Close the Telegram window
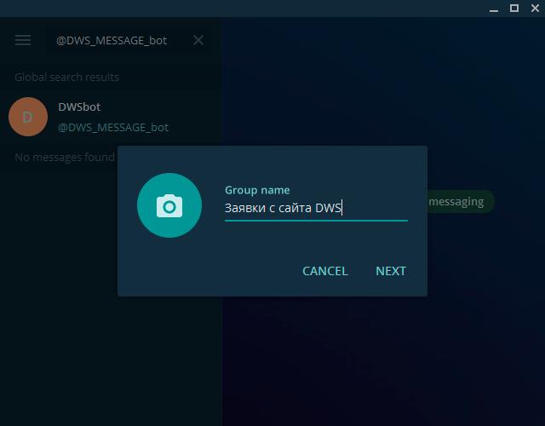Image resolution: width=545 pixels, height=426 pixels. (536, 8)
